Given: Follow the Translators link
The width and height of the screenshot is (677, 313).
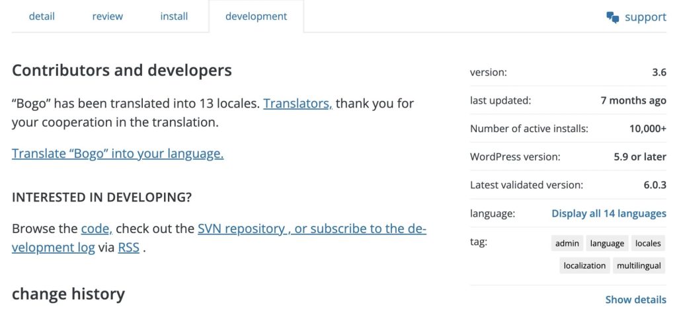Looking at the screenshot, I should pyautogui.click(x=298, y=104).
